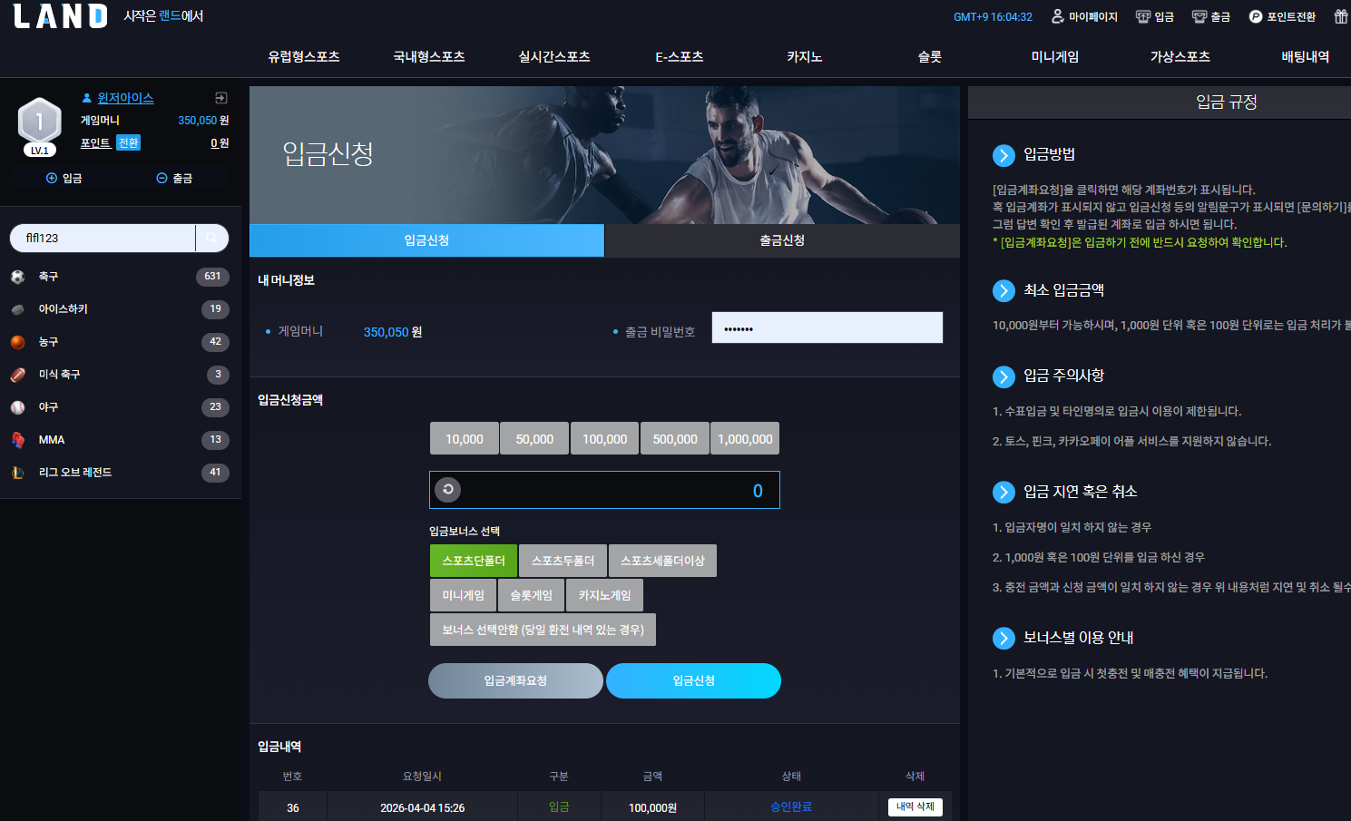Click the logout arrow icon beside username
The height and width of the screenshot is (821, 1351).
click(220, 98)
